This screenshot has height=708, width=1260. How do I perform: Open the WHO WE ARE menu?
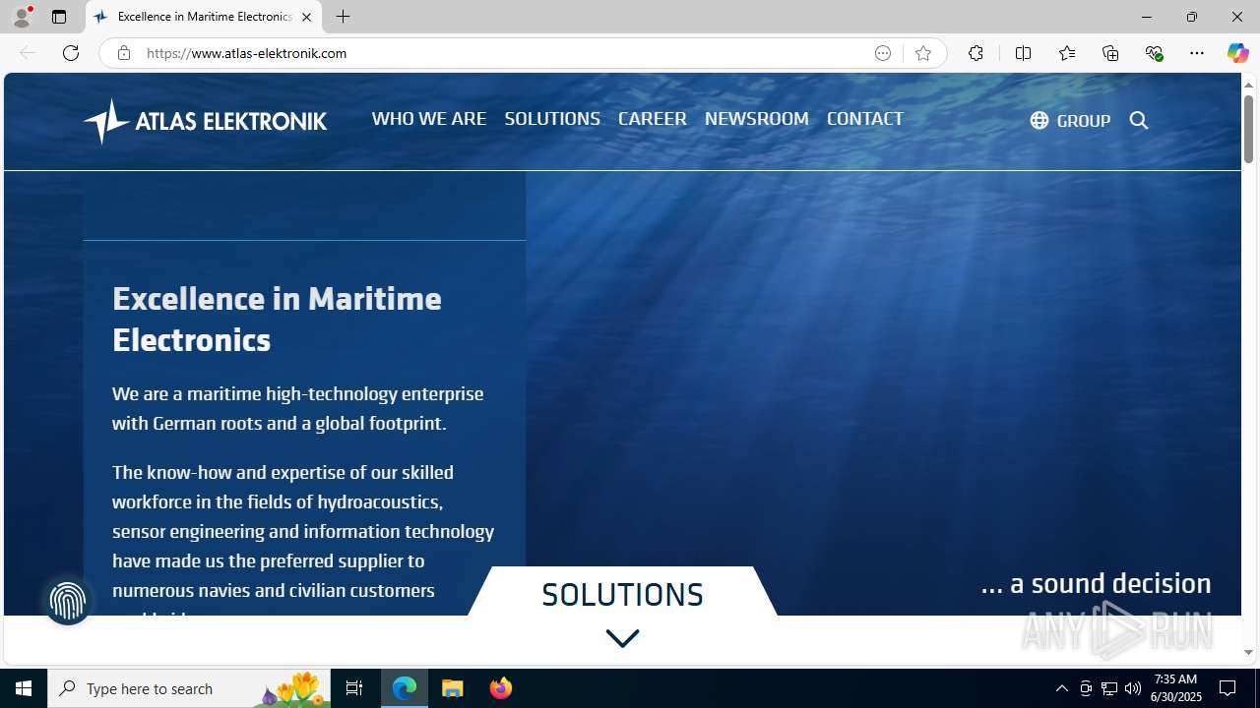[429, 118]
